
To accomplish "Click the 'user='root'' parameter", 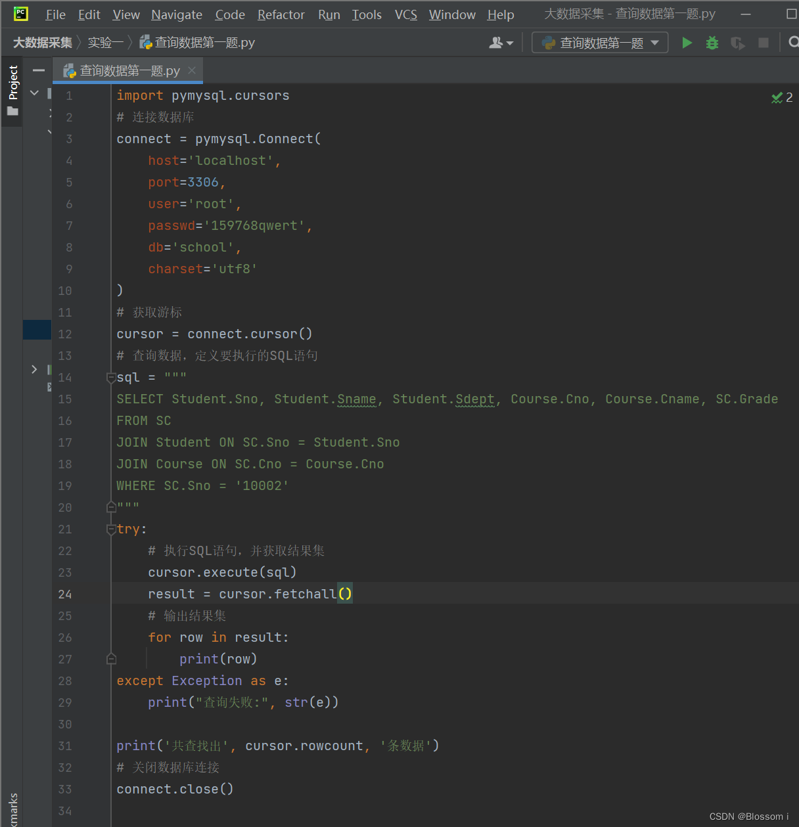I will point(194,204).
